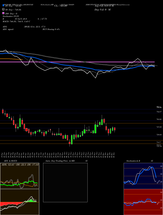Image resolution: width=163 pixels, height=215 pixels.
Task: Select the '50 Day - 748.86' label
Action: [13, 10]
